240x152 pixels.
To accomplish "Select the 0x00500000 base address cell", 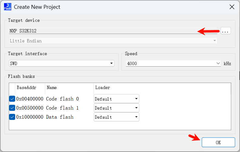I will [30, 108].
